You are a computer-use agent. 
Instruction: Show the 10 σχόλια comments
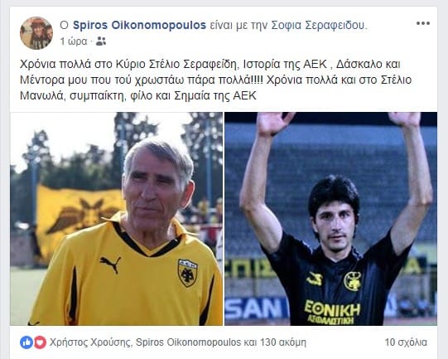pos(406,342)
